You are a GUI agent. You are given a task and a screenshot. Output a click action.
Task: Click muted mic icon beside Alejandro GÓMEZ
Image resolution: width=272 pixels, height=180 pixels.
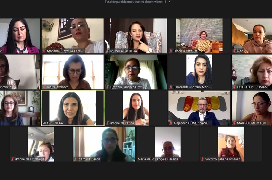coord(171,123)
